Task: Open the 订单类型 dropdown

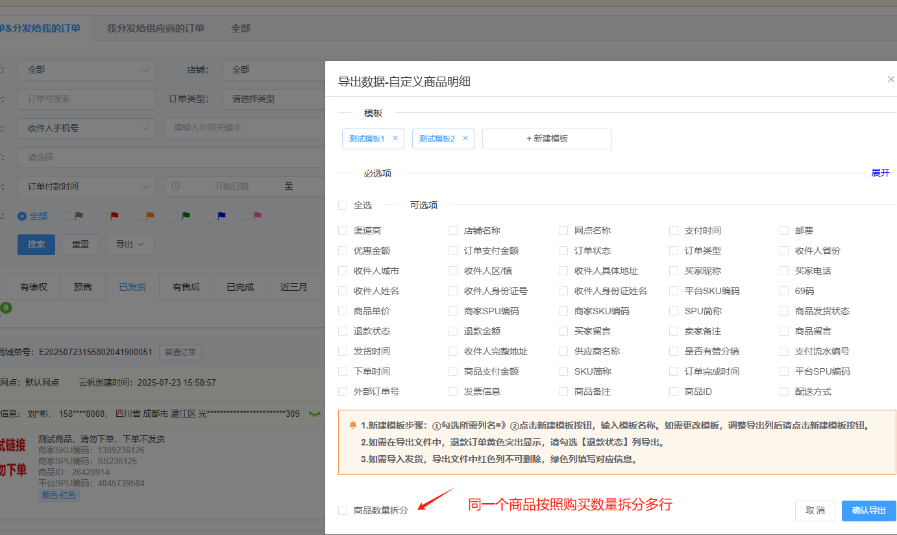Action: tap(273, 99)
